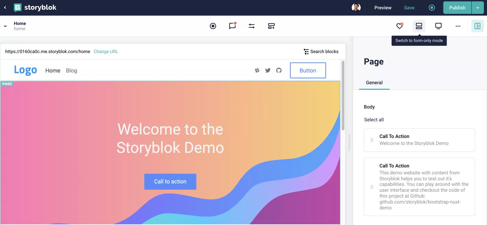Click the outlined Button in preview header
This screenshot has width=487, height=225.
coord(308,70)
